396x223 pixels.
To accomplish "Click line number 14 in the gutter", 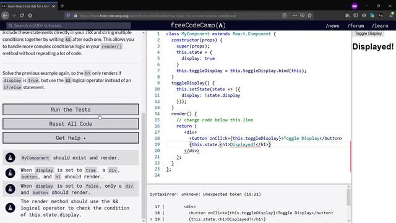I will pos(157,114).
